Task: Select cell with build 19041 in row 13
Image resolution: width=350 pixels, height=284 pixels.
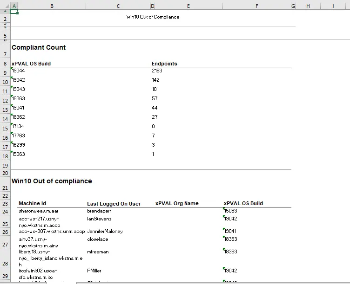Action: click(x=18, y=108)
